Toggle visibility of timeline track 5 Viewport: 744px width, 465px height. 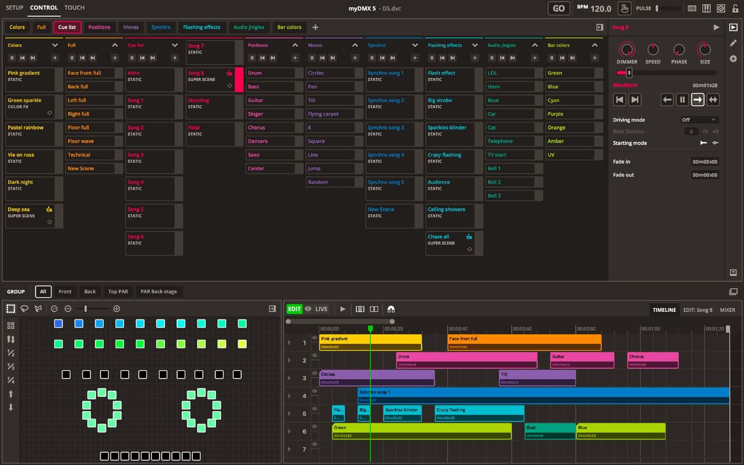point(314,409)
